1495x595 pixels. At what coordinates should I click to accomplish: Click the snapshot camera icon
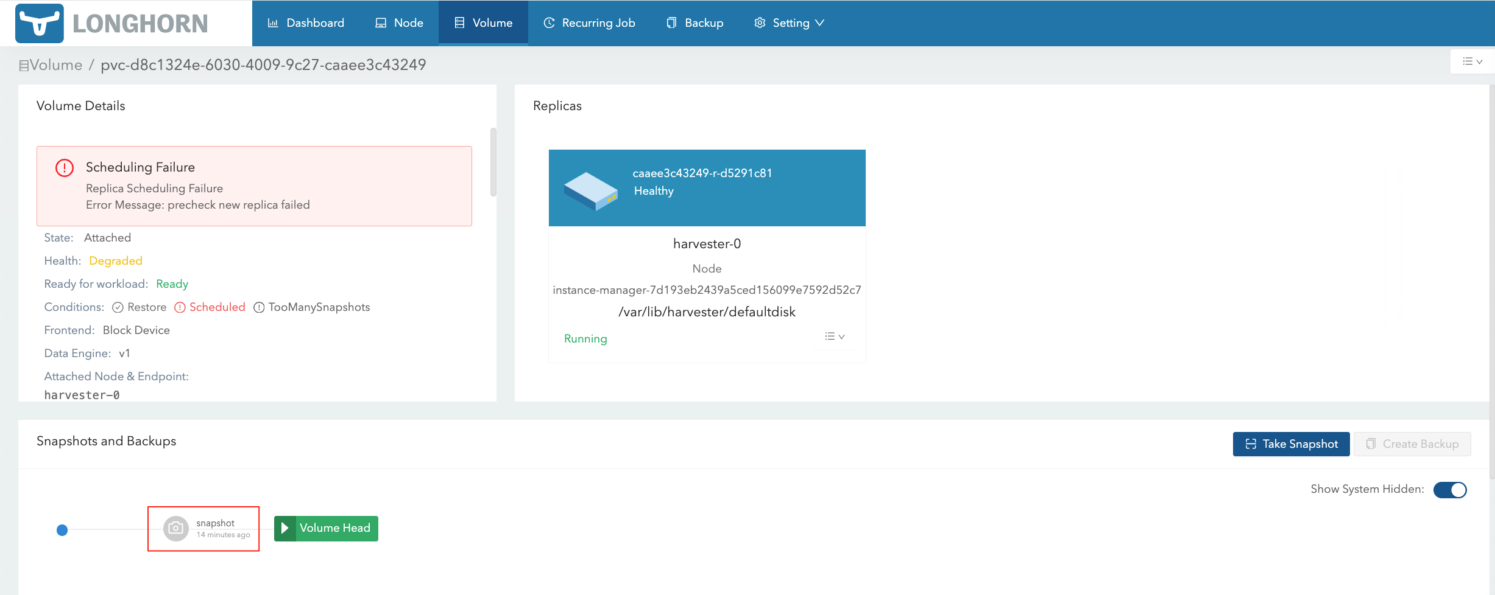[175, 528]
